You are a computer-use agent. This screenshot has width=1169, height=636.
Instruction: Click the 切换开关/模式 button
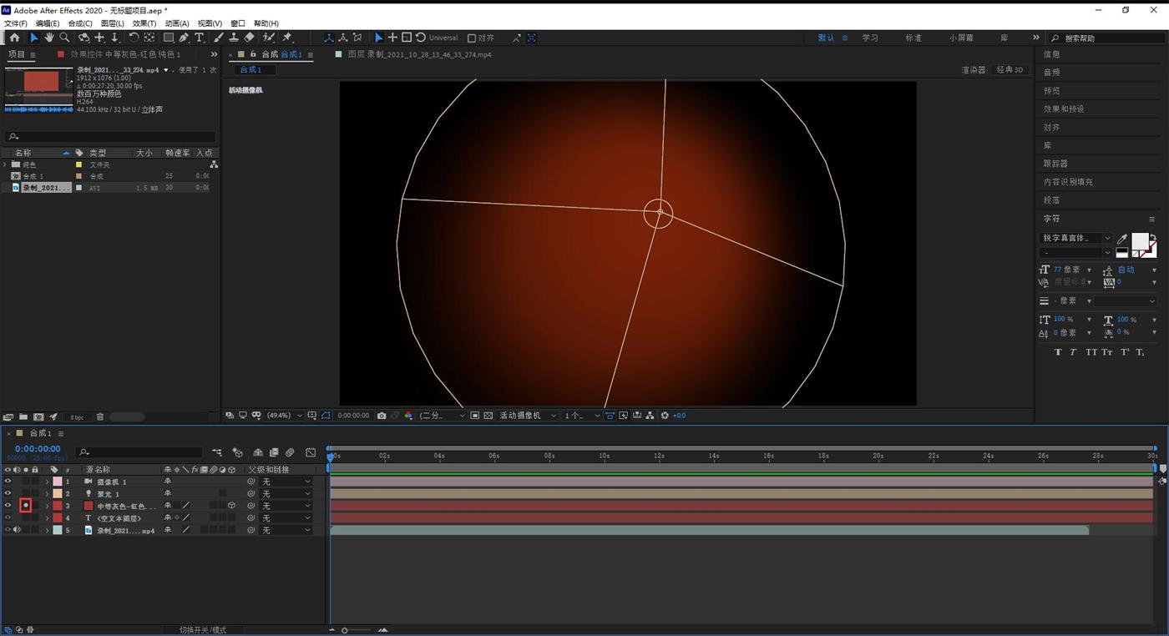click(x=203, y=629)
